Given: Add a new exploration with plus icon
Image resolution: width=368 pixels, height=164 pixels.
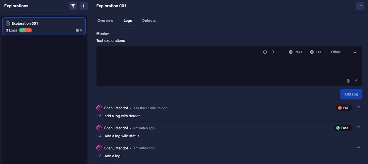Looking at the screenshot, I should point(83,6).
